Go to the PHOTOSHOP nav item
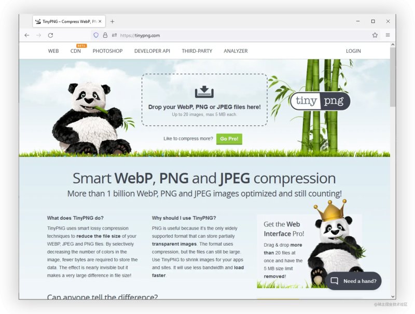 [x=107, y=51]
